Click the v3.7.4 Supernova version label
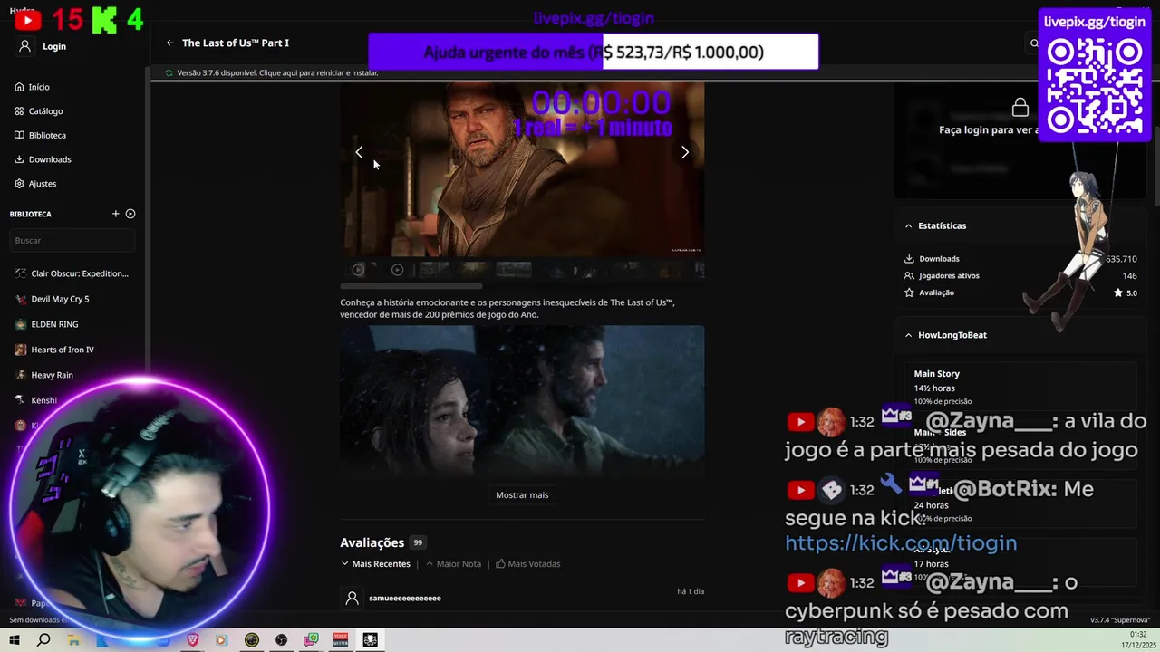 1120,620
